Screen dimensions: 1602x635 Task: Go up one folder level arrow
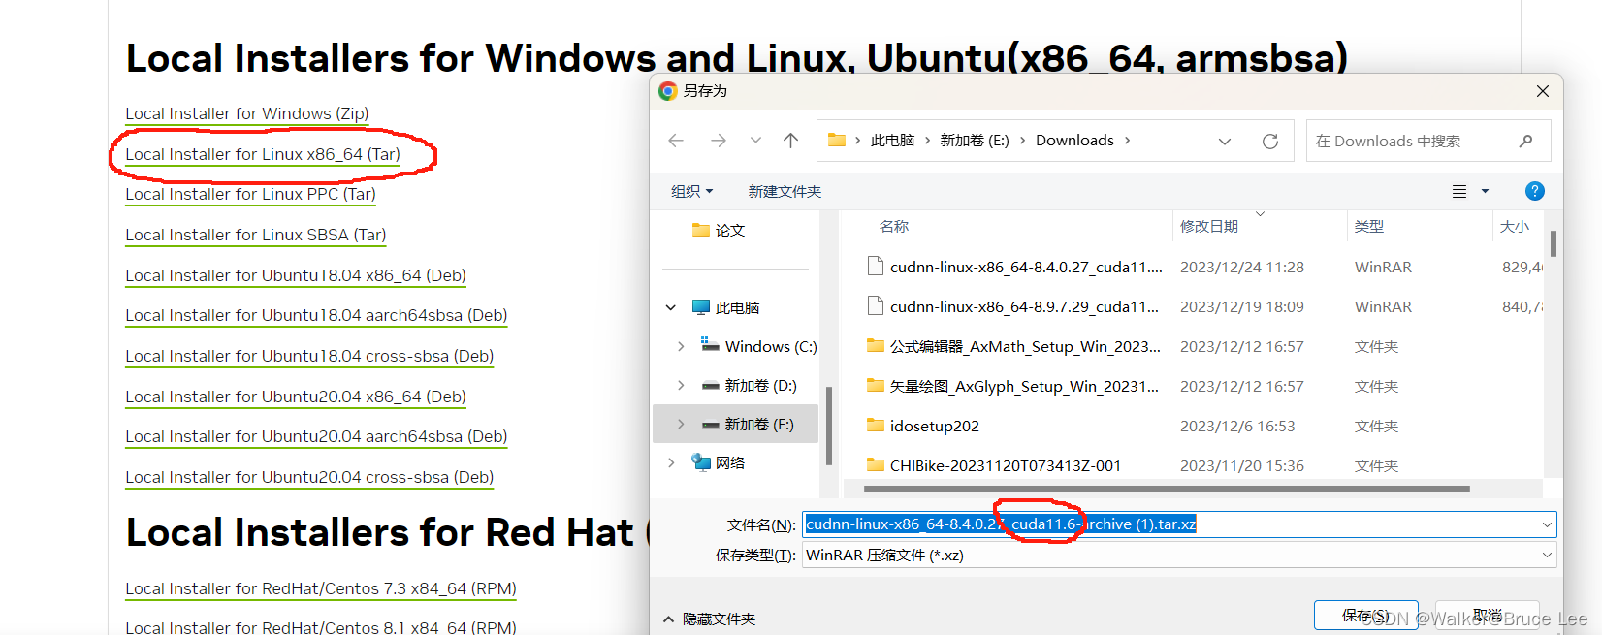tap(791, 141)
